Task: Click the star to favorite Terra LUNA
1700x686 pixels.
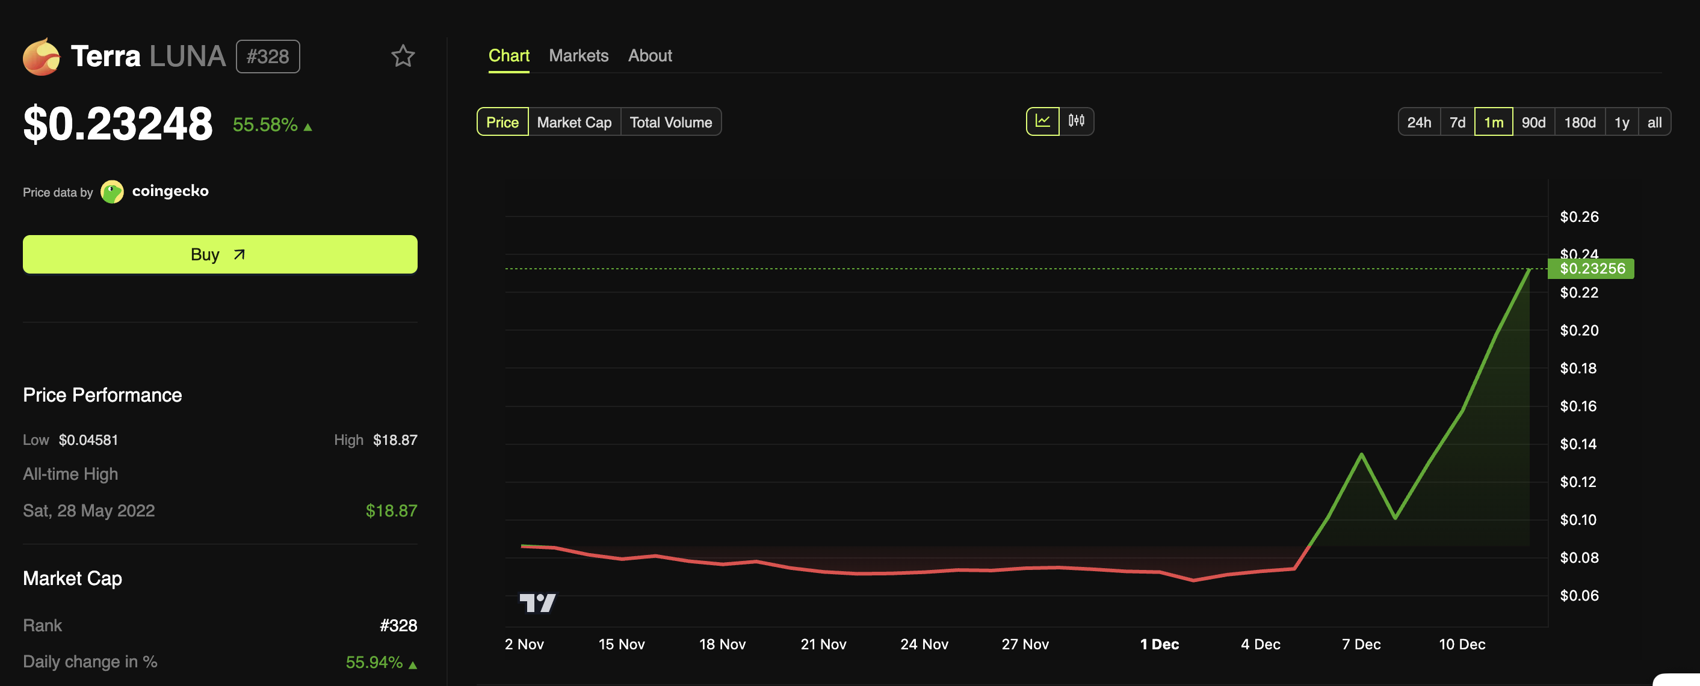Action: 403,57
